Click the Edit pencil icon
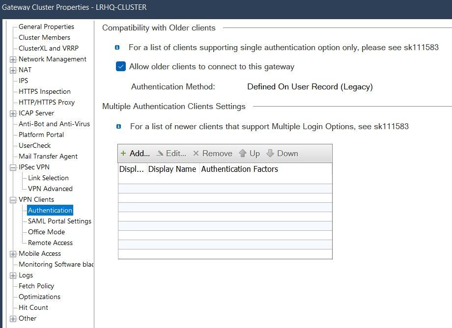 pos(160,154)
